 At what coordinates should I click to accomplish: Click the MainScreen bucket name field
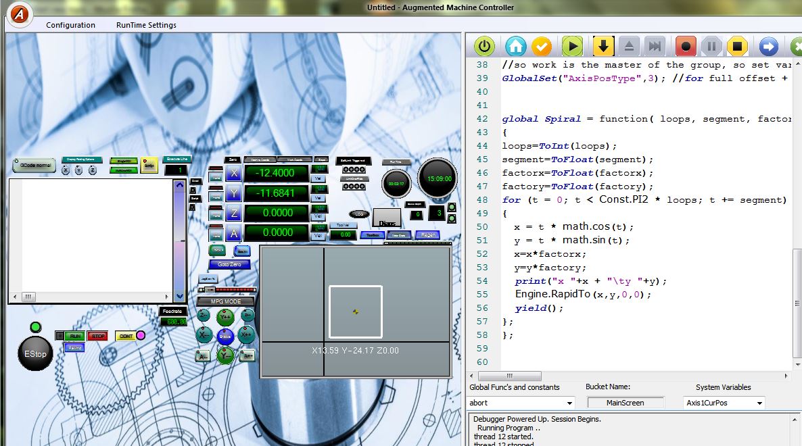[x=625, y=403]
